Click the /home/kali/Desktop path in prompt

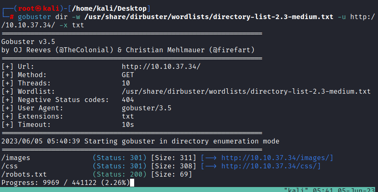(109, 9)
